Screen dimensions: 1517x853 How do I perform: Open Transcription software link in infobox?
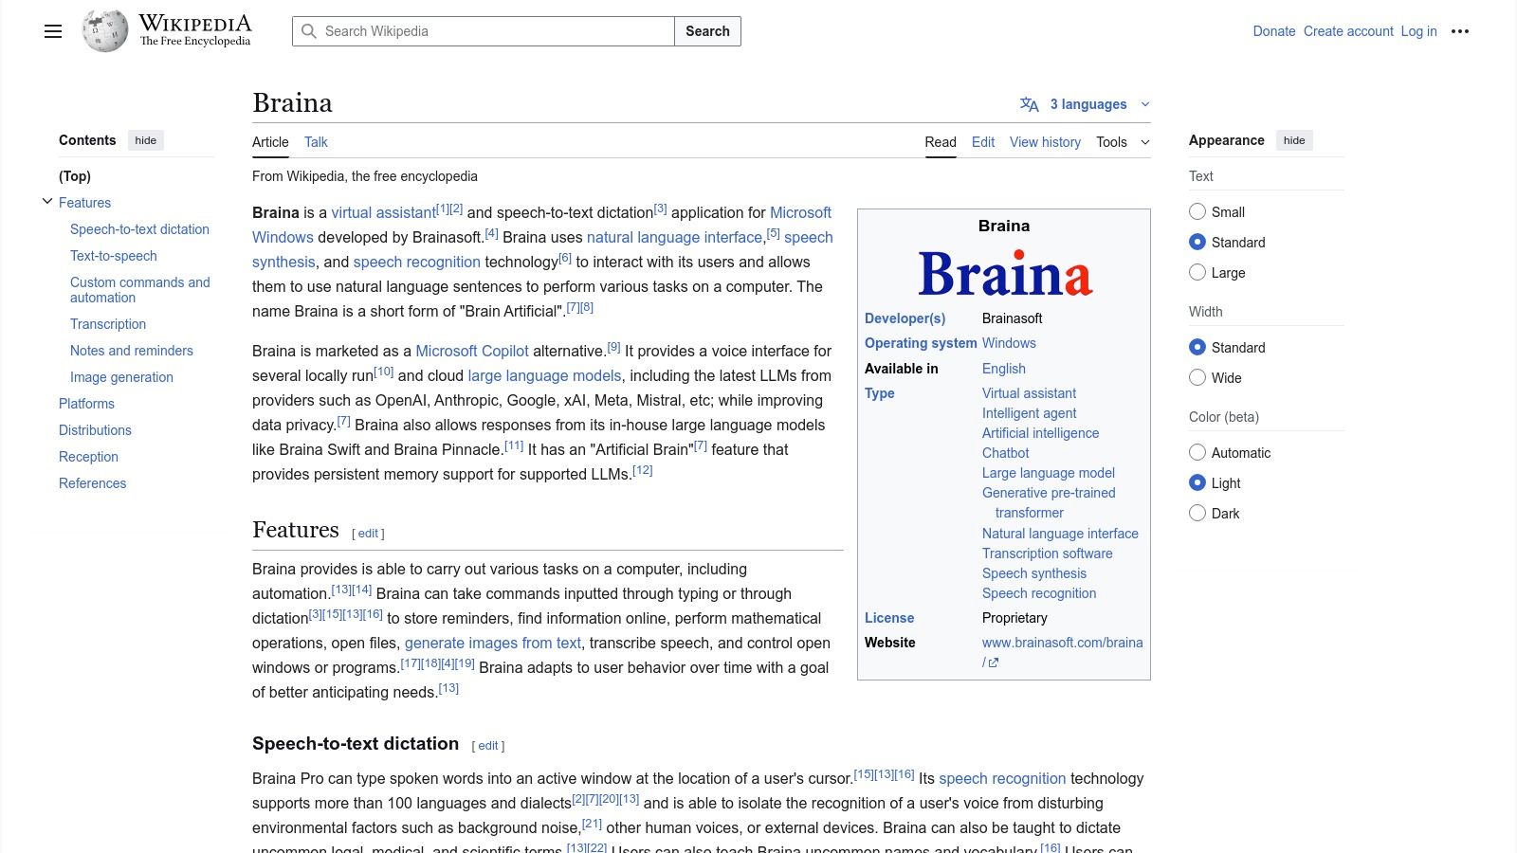coord(1047,554)
